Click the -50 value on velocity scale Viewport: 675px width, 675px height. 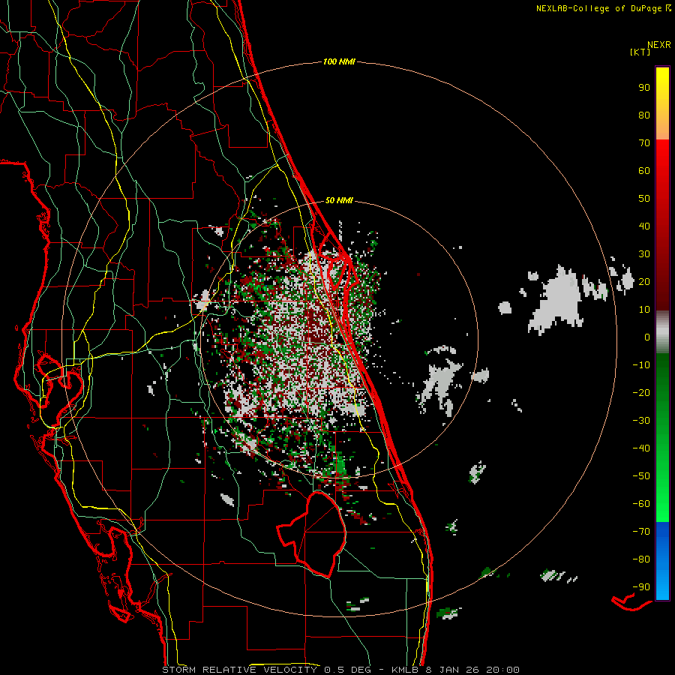(641, 476)
